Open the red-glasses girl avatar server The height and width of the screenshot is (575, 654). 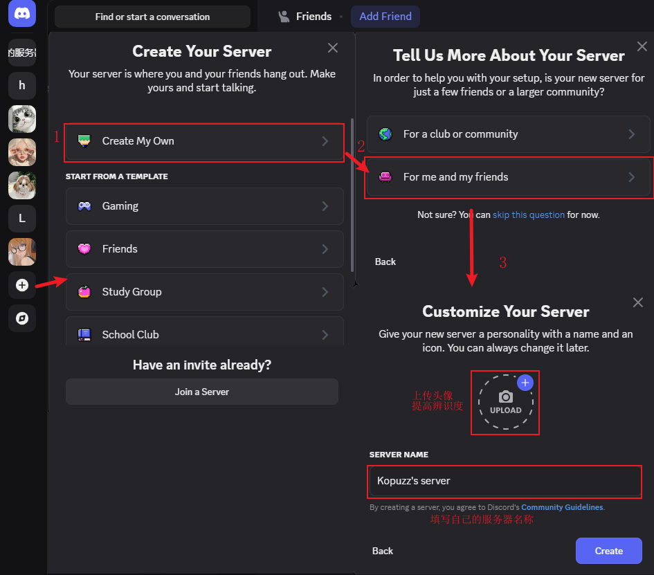click(x=22, y=152)
